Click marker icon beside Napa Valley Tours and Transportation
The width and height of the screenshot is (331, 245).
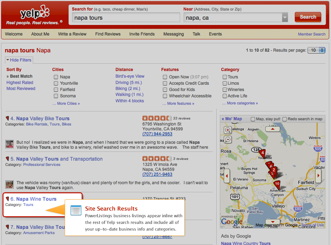[7, 159]
